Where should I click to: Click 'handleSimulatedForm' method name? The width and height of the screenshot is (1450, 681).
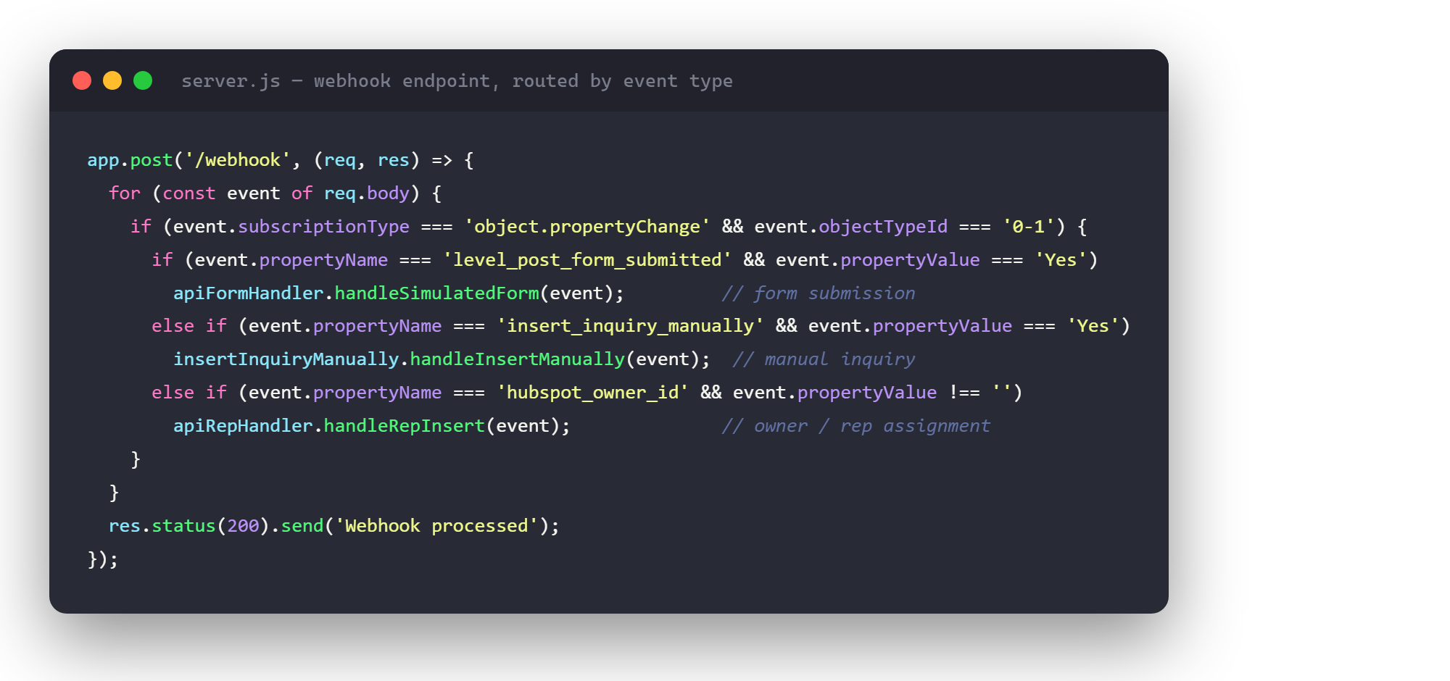436,293
